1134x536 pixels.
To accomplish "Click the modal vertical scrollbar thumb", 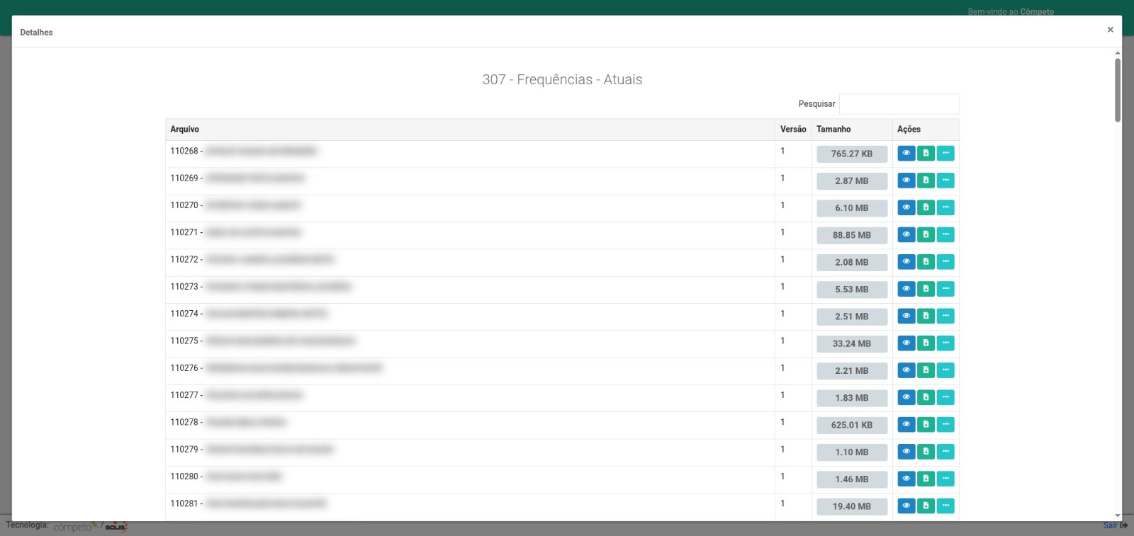I will 1117,90.
